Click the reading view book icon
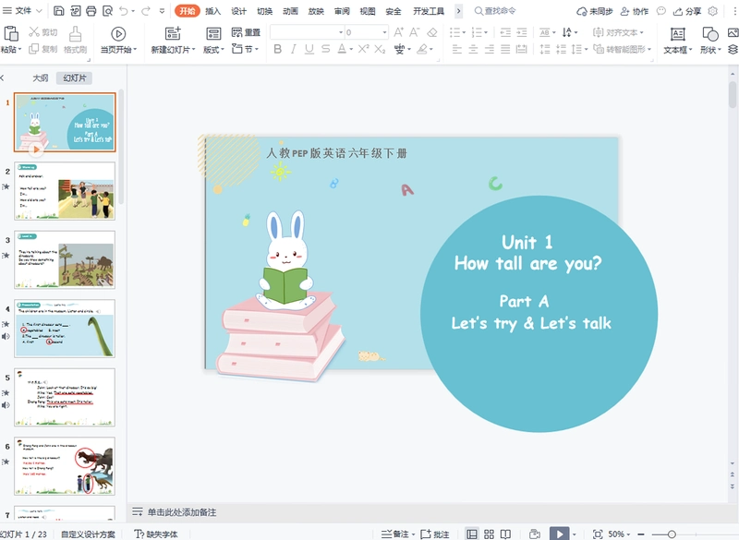This screenshot has width=739, height=540. [505, 534]
